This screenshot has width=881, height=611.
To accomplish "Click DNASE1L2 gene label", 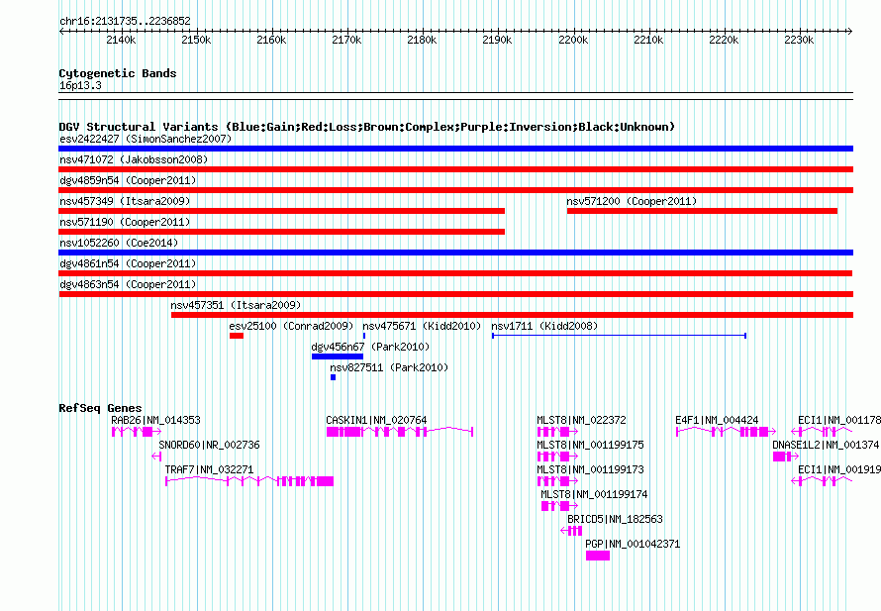I will [827, 445].
